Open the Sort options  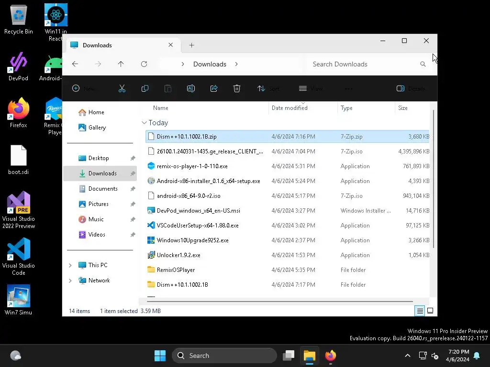pyautogui.click(x=268, y=88)
